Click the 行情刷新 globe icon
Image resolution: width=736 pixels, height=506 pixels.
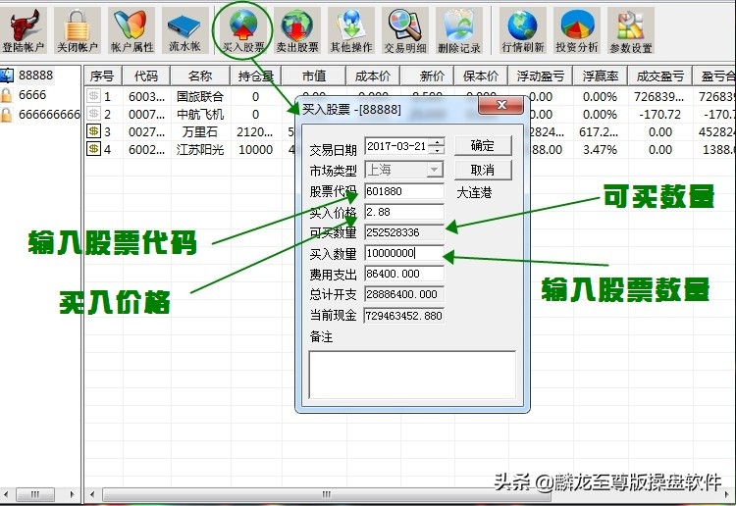coord(522,30)
